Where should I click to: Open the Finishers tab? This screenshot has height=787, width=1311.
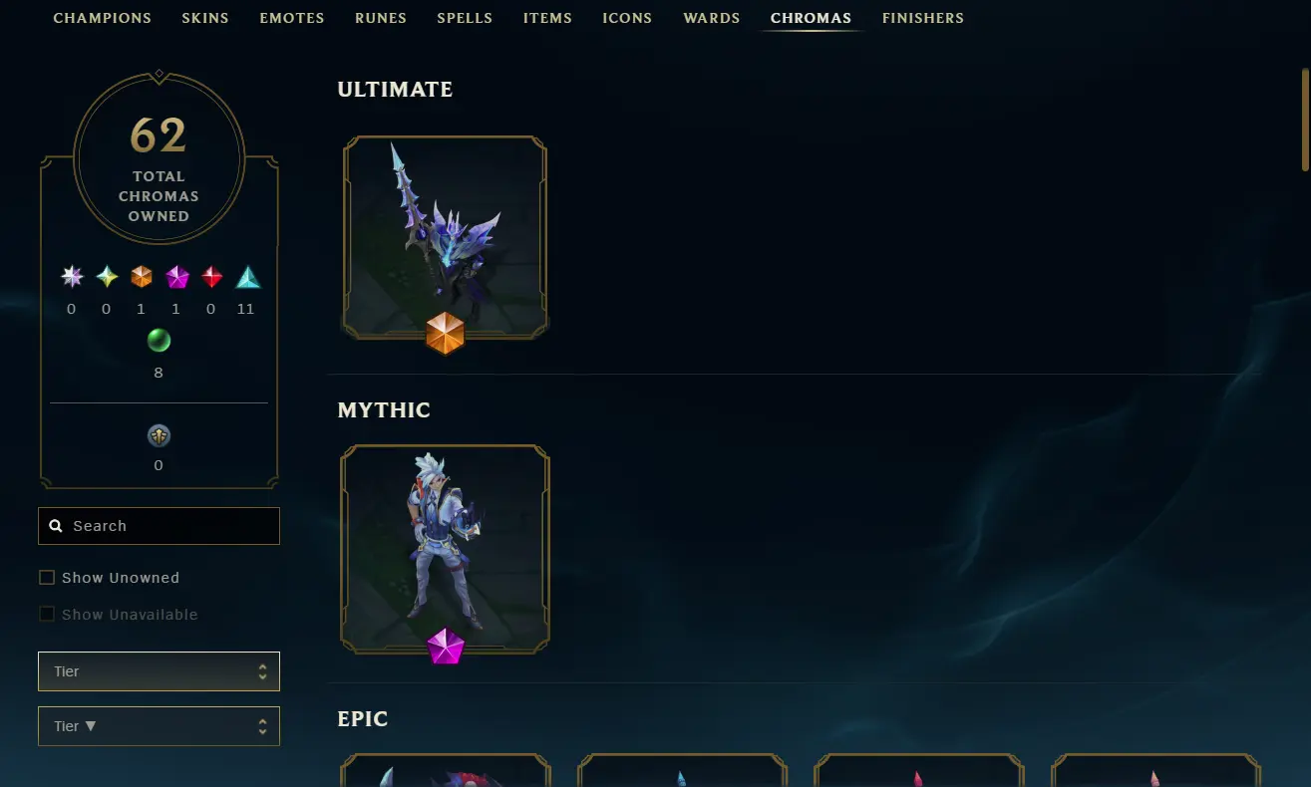coord(923,18)
